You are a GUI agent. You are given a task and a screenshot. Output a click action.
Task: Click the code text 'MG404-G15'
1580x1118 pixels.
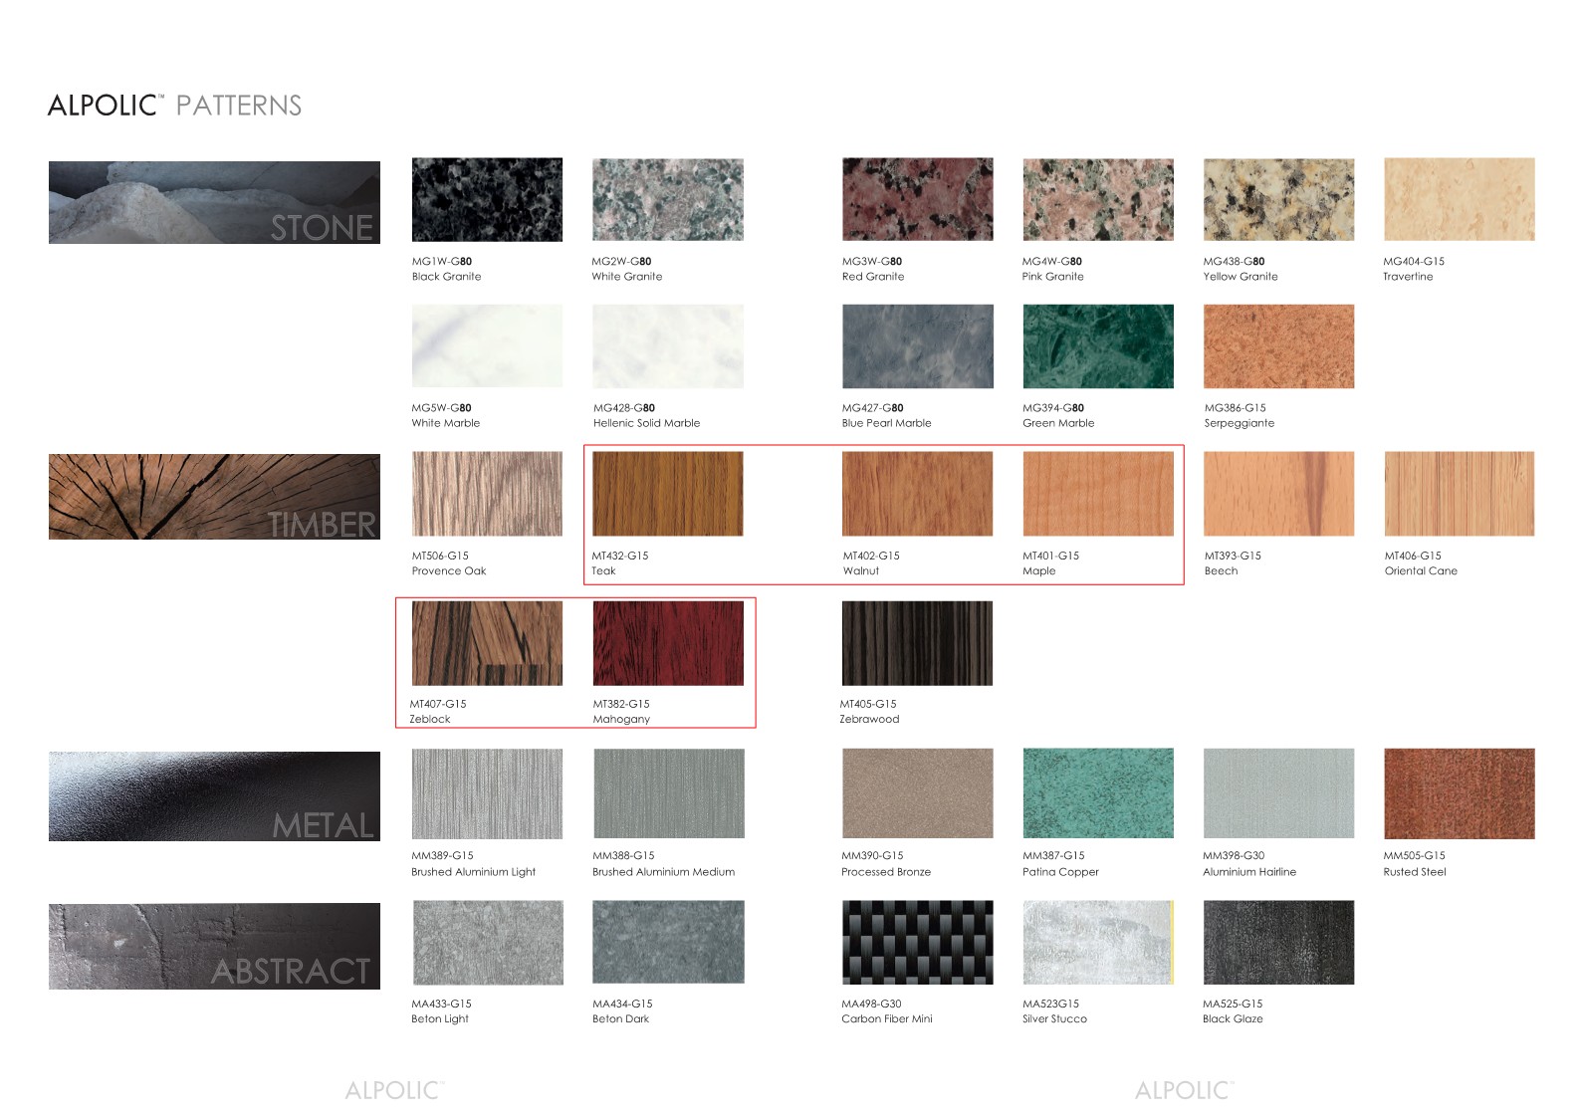(x=1414, y=261)
